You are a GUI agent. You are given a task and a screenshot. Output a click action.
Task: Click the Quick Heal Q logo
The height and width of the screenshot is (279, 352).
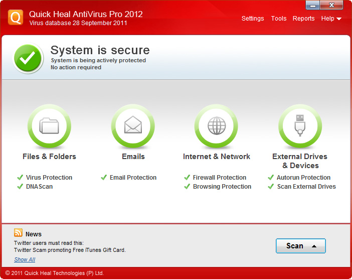click(x=16, y=17)
